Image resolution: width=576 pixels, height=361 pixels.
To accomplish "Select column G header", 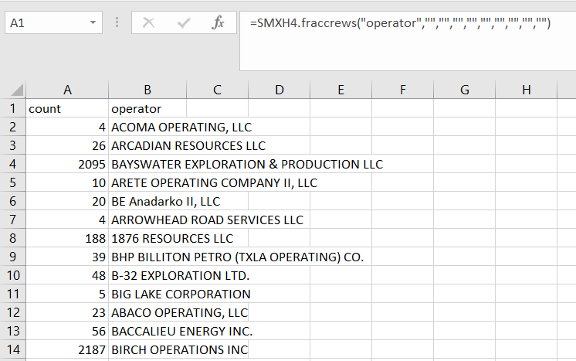I will 464,90.
